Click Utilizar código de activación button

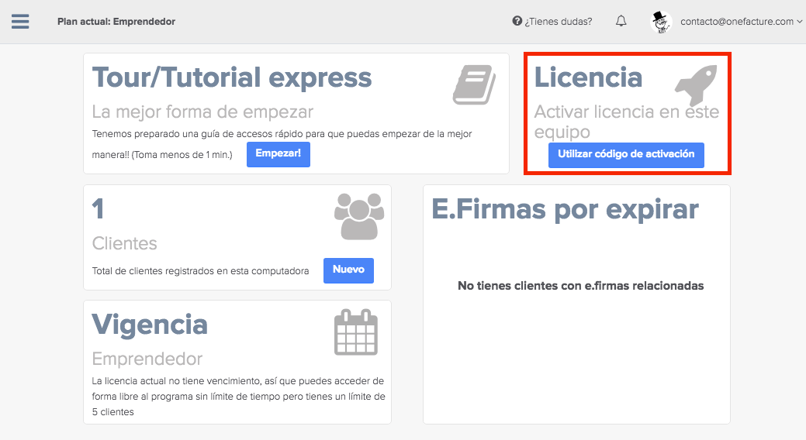626,154
